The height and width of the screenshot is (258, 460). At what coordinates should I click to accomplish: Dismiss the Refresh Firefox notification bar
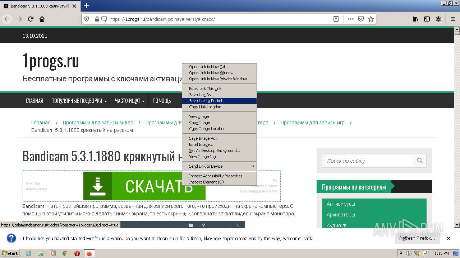(x=448, y=238)
